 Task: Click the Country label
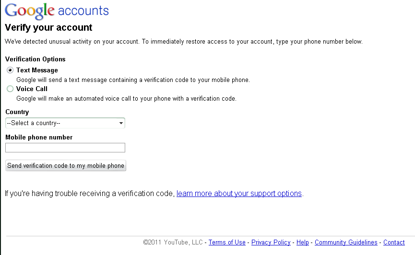17,112
